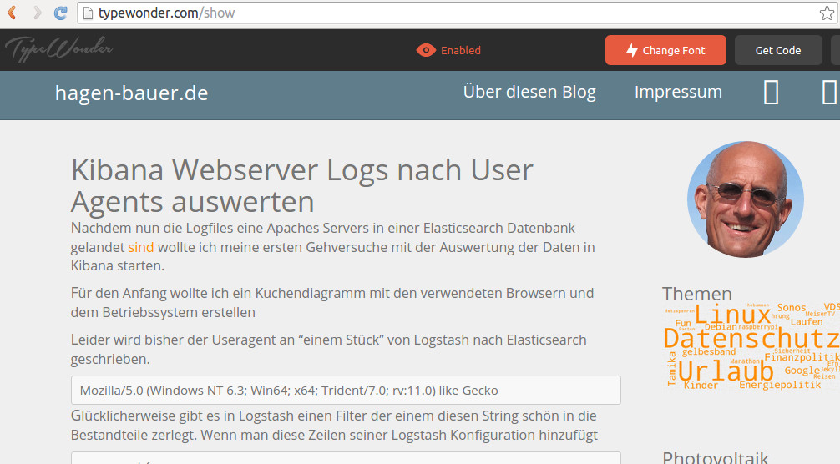Click the TypeWonder logo
This screenshot has width=840, height=464.
click(x=58, y=49)
